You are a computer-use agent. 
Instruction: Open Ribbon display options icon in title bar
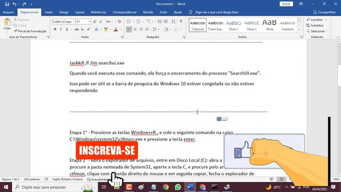[301, 4]
